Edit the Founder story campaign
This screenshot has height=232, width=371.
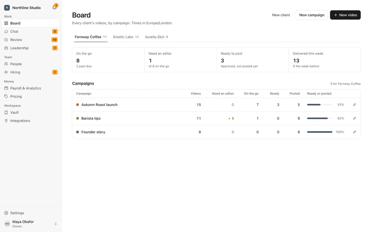pos(354,132)
